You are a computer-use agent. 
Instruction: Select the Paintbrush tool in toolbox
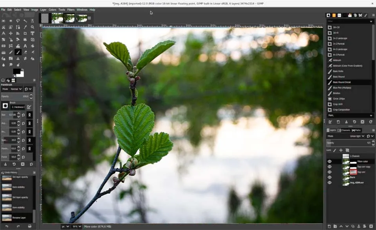(18, 52)
